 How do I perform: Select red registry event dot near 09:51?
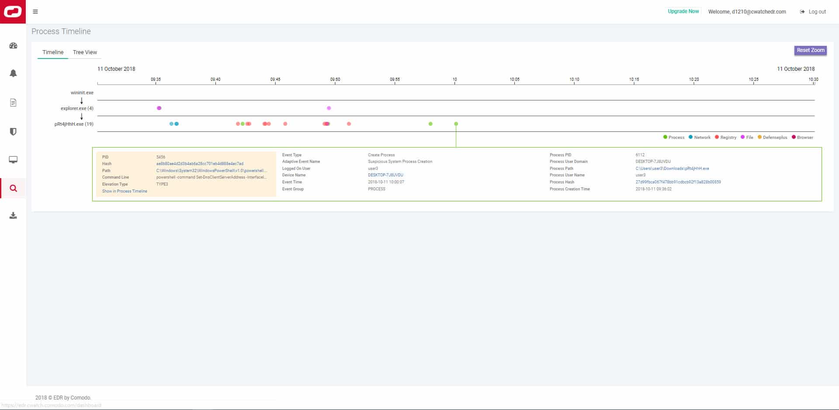point(349,124)
